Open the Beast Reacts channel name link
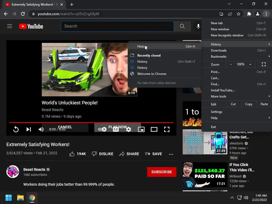The image size is (272, 204). click(x=34, y=169)
